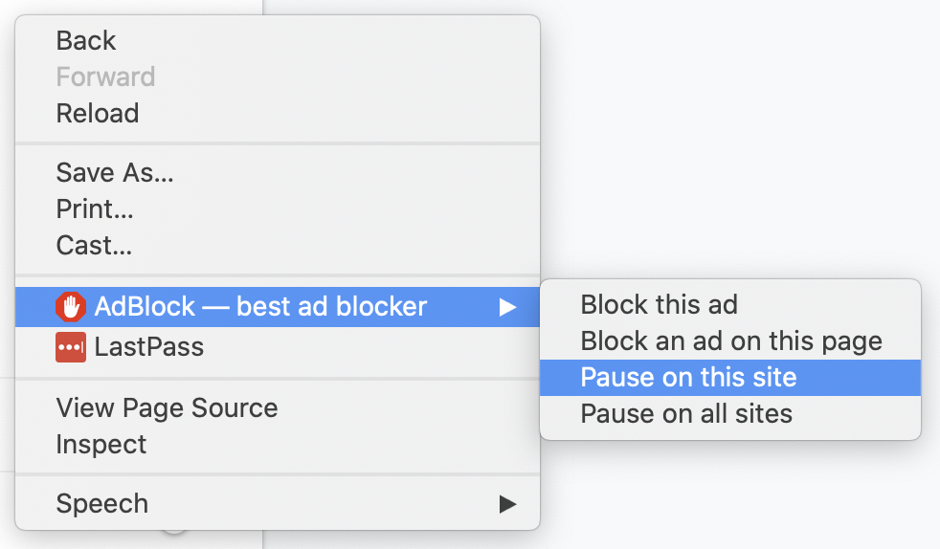Viewport: 940px width, 549px height.
Task: Click the AdBlock red hand icon
Action: pyautogui.click(x=70, y=307)
